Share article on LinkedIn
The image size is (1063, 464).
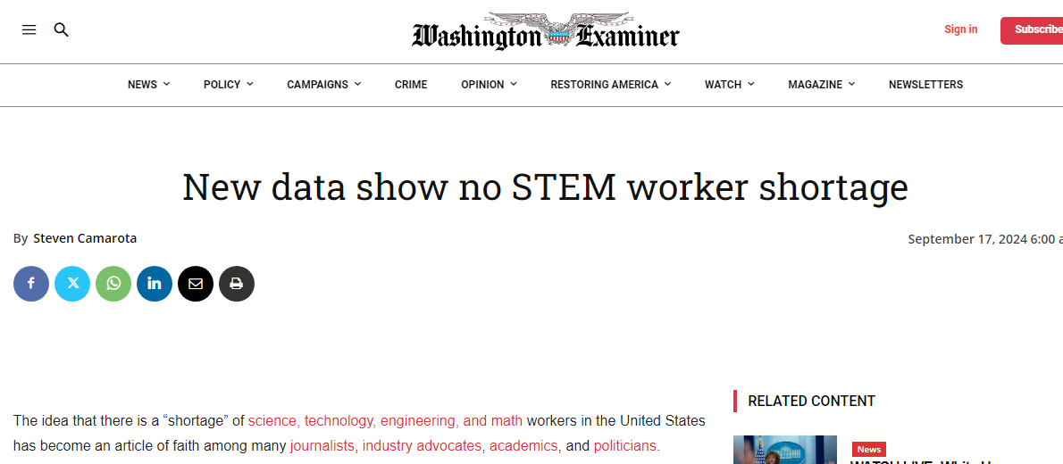155,284
